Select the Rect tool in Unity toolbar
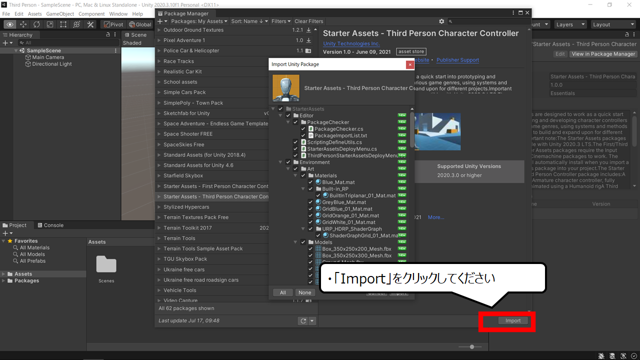Image resolution: width=640 pixels, height=360 pixels. [x=63, y=24]
